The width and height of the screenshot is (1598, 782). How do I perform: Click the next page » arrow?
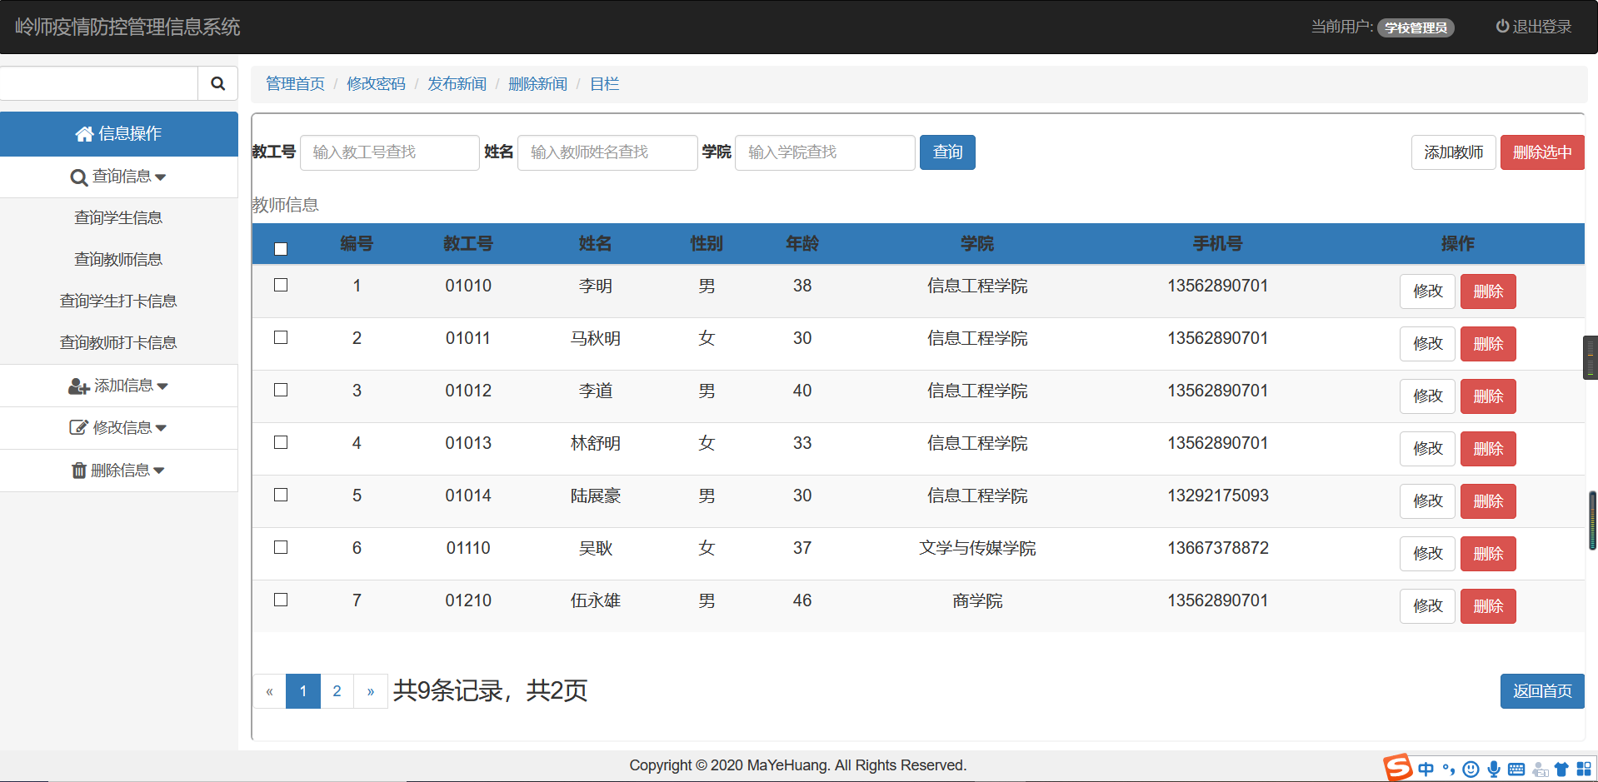click(371, 691)
